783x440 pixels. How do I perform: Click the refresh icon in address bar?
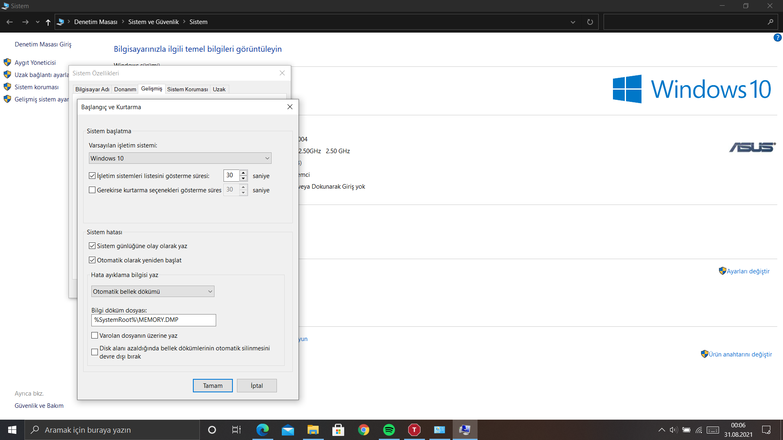(x=590, y=22)
